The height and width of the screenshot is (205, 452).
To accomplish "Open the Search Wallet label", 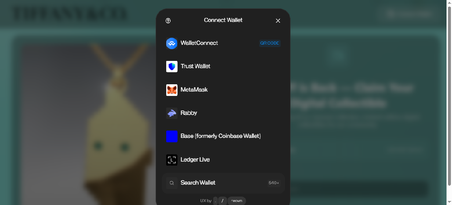I will pos(198,183).
